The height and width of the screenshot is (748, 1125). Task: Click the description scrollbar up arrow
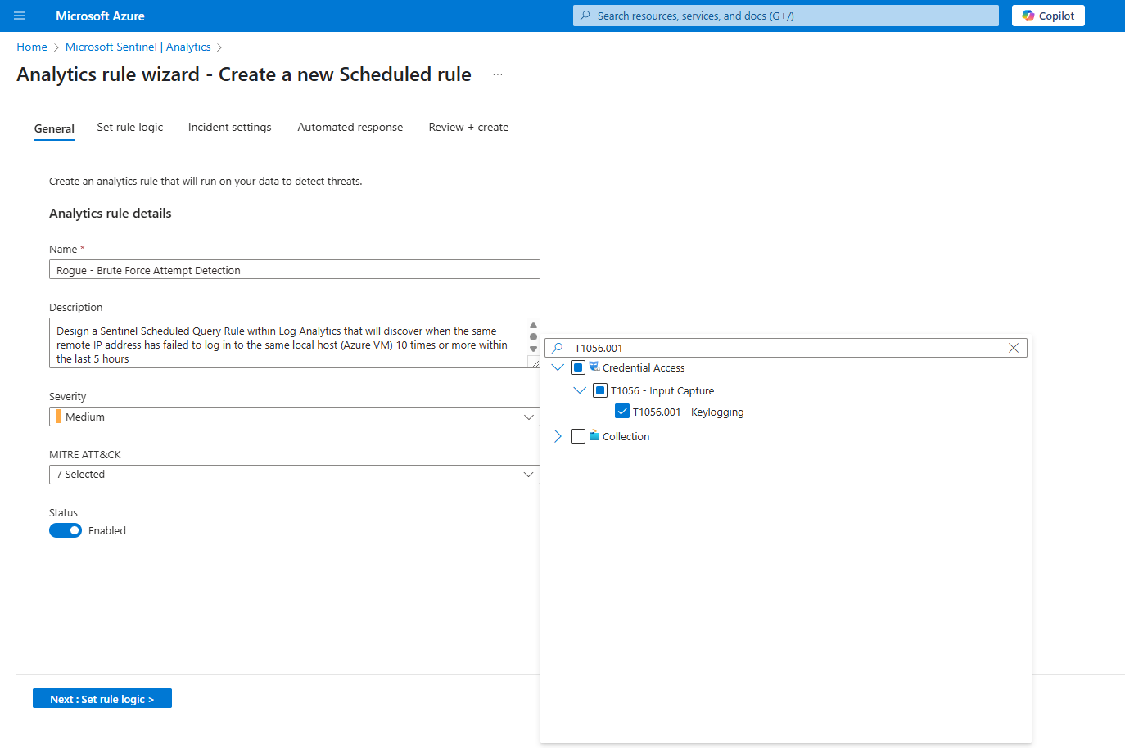coord(534,325)
